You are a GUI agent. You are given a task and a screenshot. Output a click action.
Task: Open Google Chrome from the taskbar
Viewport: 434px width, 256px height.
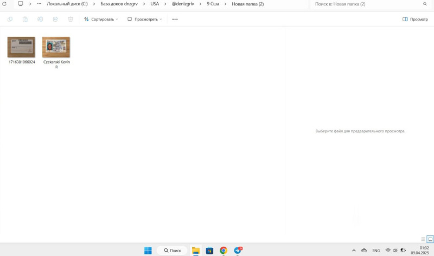224,250
